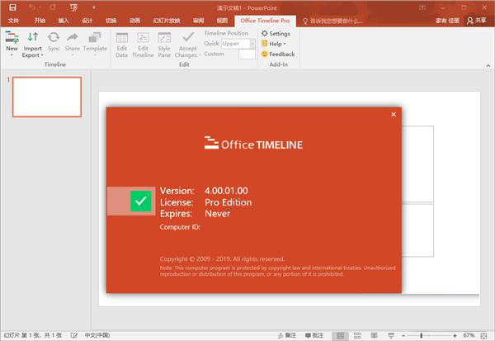Fit slide to current window icon
The image size is (495, 341).
[x=484, y=335]
